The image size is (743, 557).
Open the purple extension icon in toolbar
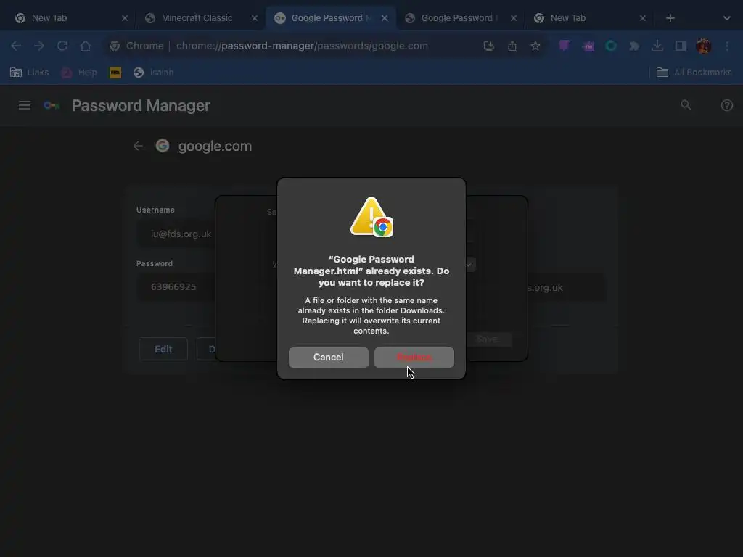point(564,46)
